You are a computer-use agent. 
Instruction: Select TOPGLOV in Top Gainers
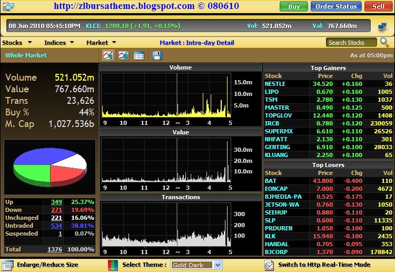tap(278, 115)
